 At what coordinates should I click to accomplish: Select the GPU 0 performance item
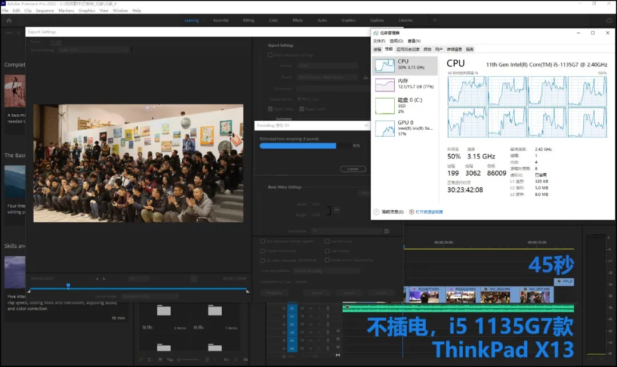405,129
